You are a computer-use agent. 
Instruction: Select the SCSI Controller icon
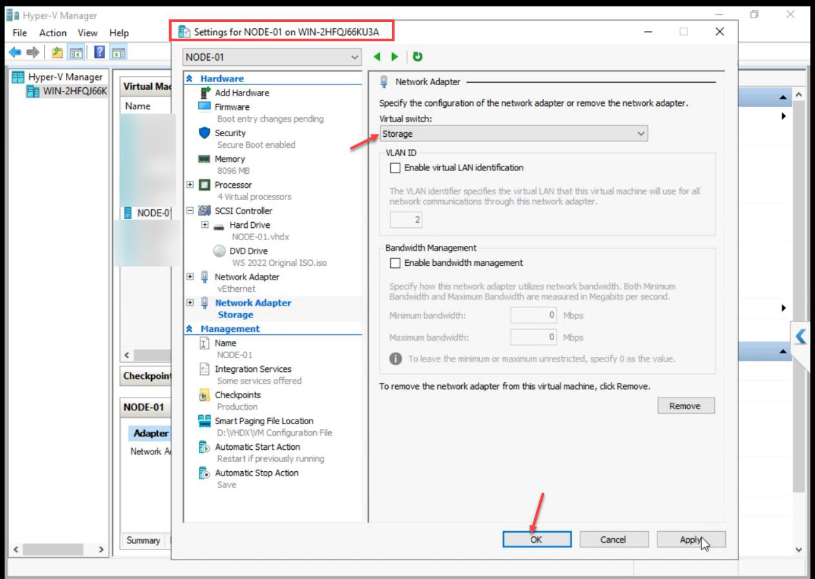[205, 210]
